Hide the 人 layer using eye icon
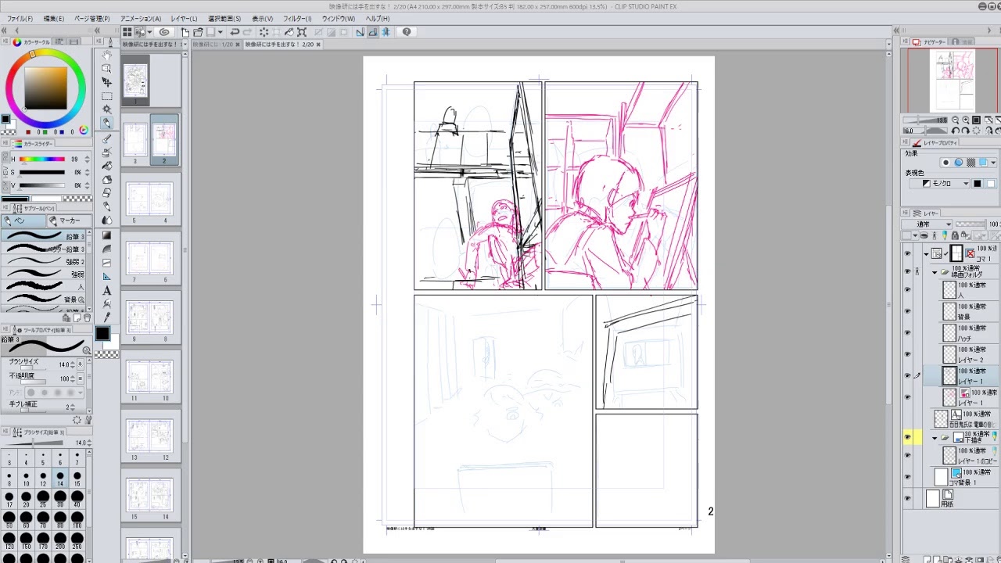This screenshot has width=1001, height=563. 907,289
